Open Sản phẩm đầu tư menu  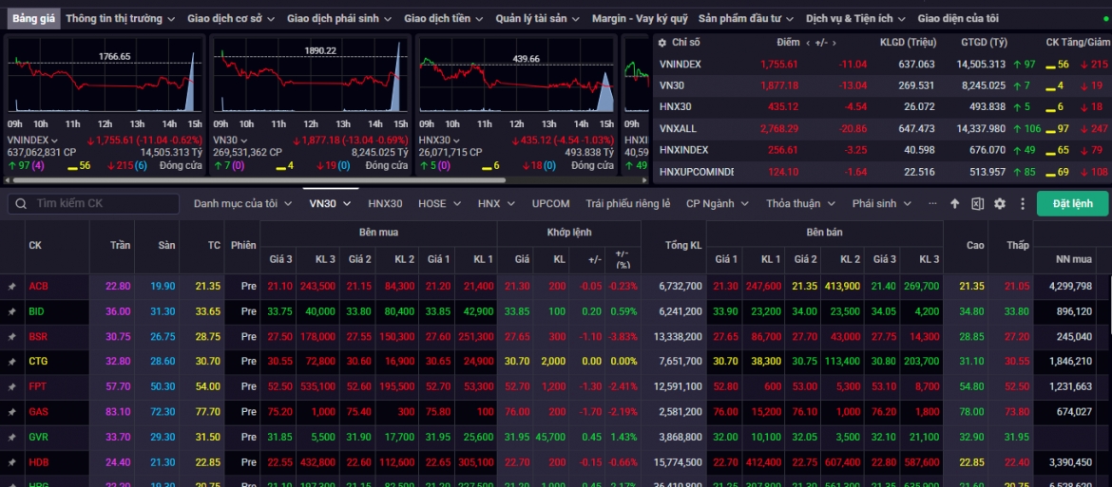coord(746,18)
